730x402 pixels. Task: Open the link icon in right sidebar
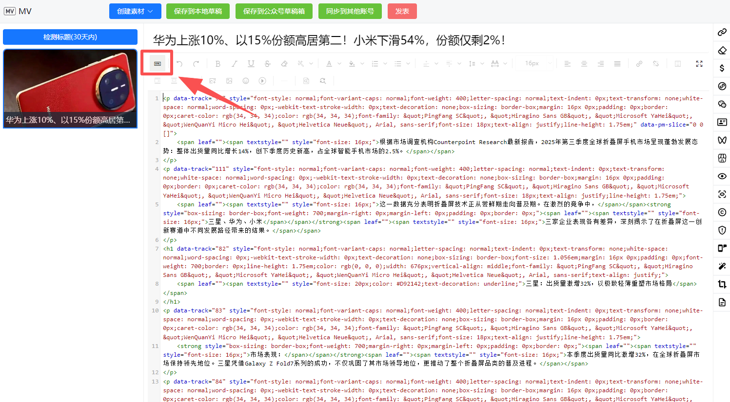722,32
